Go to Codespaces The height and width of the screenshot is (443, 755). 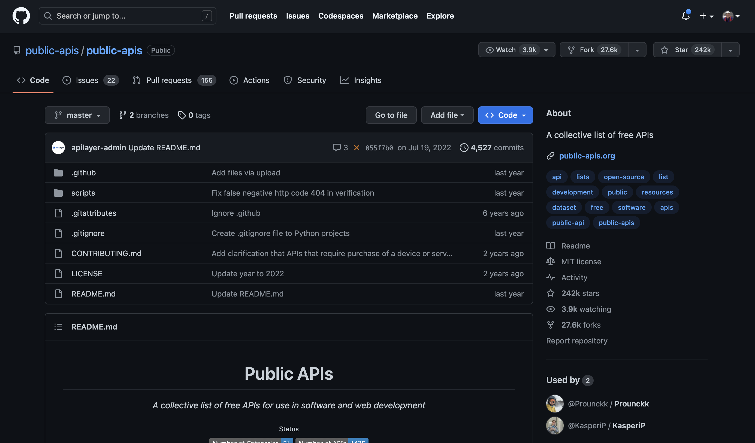coord(341,16)
